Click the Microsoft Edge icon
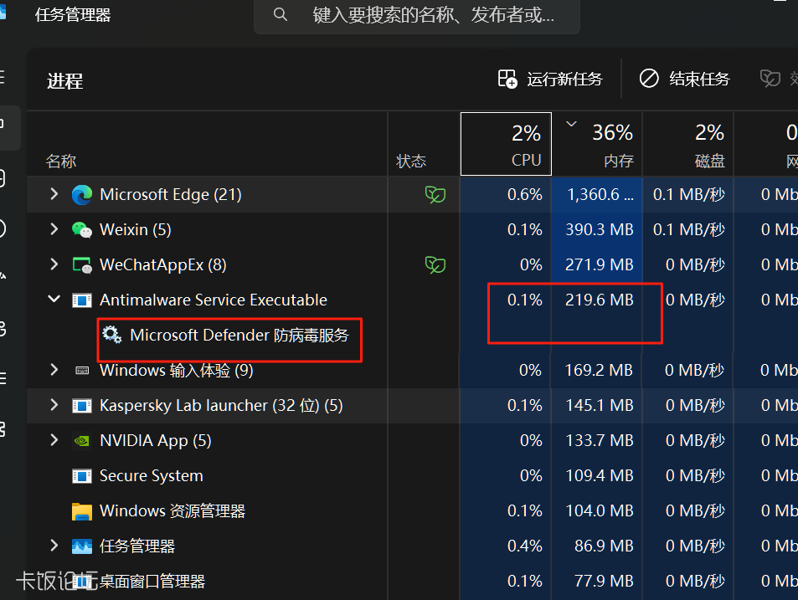798x600 pixels. point(82,195)
